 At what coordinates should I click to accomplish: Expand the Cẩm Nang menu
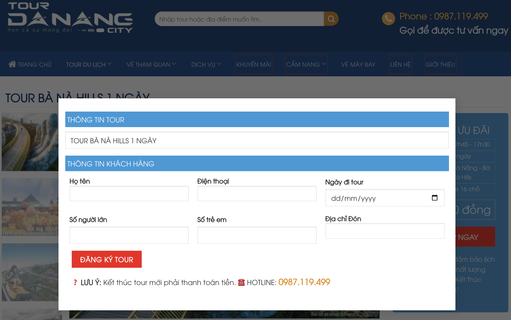tap(306, 64)
